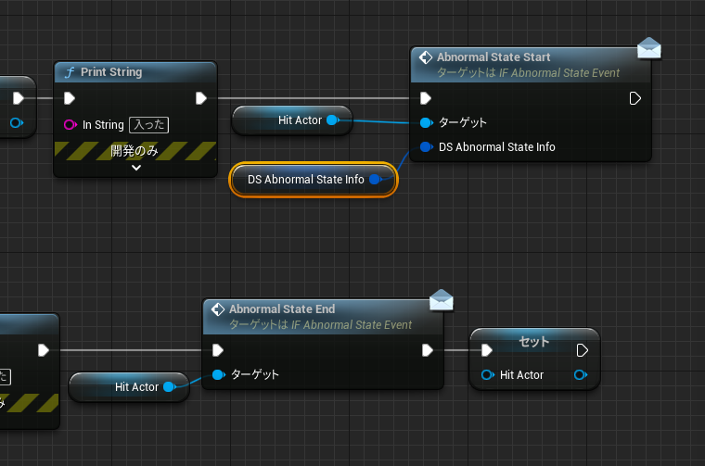The width and height of the screenshot is (705, 466).
Task: Click Print String output execution pin
Action: [x=201, y=98]
